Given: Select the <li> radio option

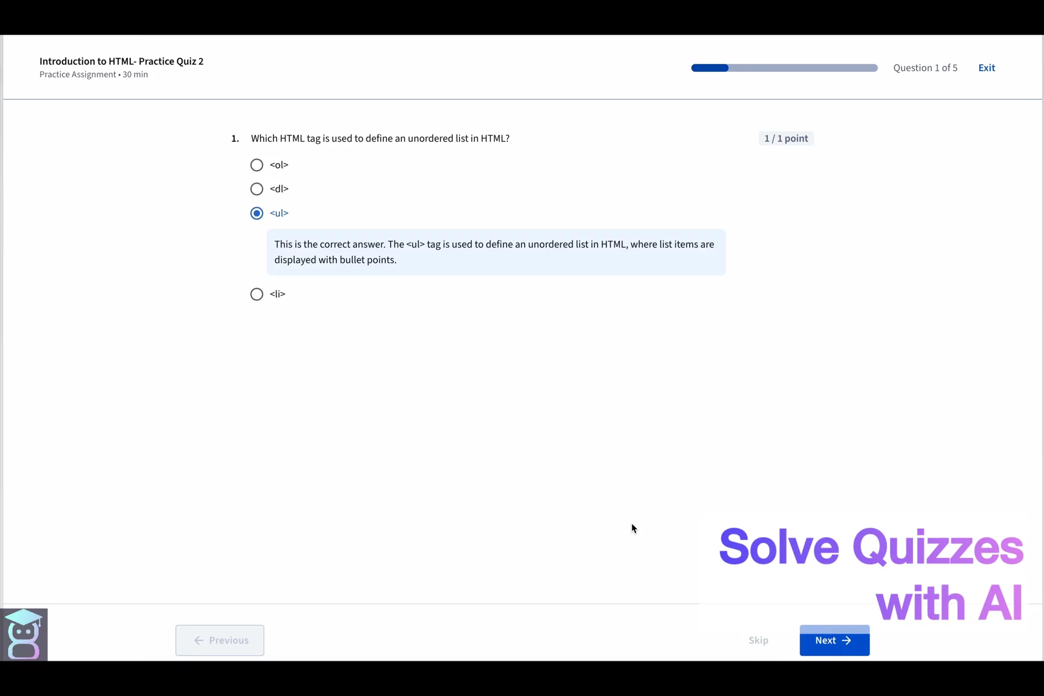Looking at the screenshot, I should (x=256, y=294).
